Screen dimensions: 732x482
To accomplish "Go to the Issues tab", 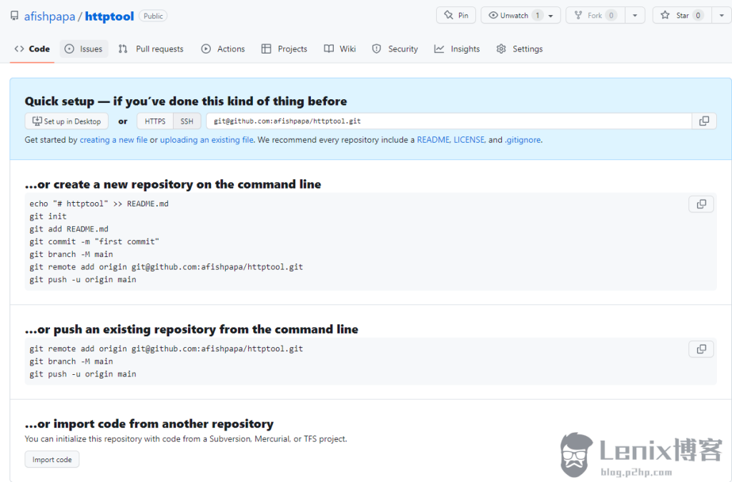I will (84, 49).
